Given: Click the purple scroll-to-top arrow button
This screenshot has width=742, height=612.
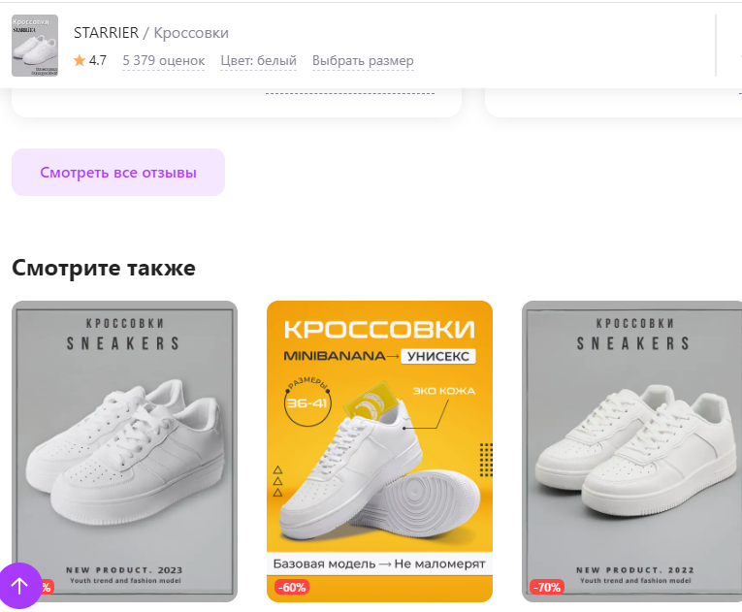Looking at the screenshot, I should (x=19, y=586).
